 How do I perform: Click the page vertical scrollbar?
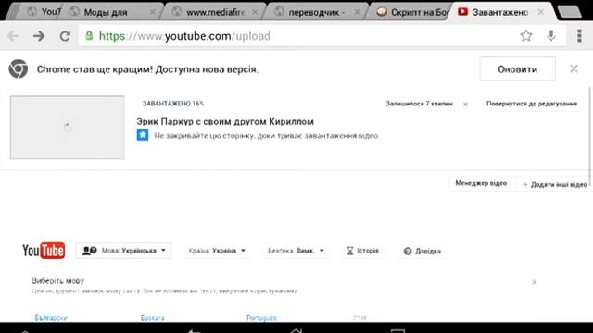[590, 136]
